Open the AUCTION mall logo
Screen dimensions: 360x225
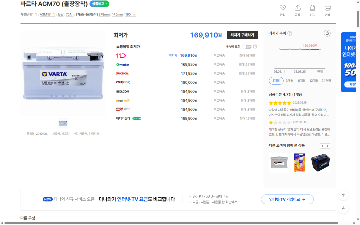tap(122, 73)
